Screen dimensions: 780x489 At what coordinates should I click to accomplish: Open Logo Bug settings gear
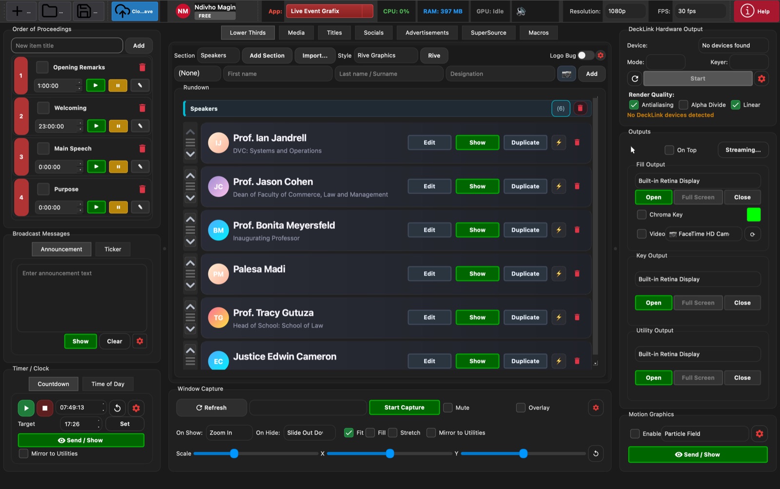pyautogui.click(x=601, y=56)
